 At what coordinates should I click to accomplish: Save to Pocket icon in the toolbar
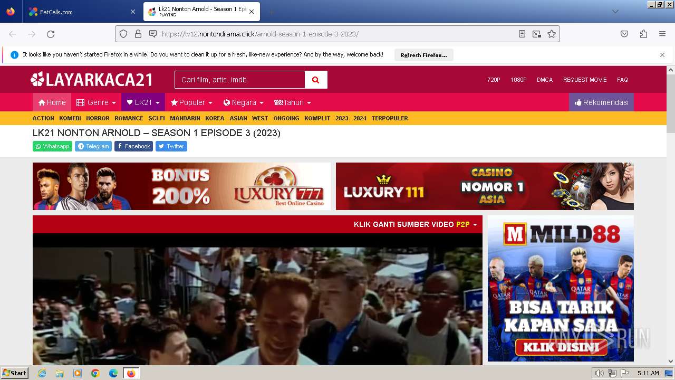coord(624,34)
